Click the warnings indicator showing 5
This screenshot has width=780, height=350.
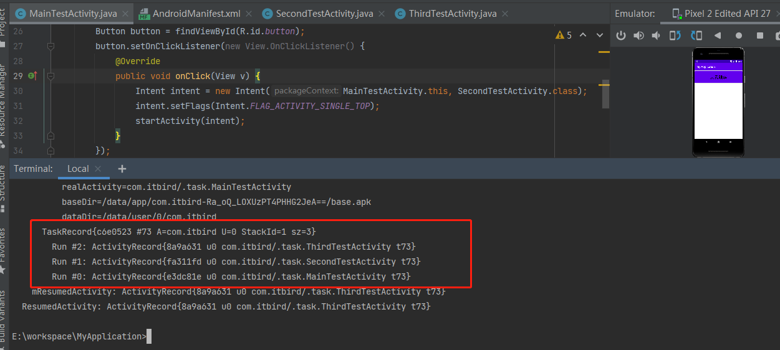[x=564, y=35]
